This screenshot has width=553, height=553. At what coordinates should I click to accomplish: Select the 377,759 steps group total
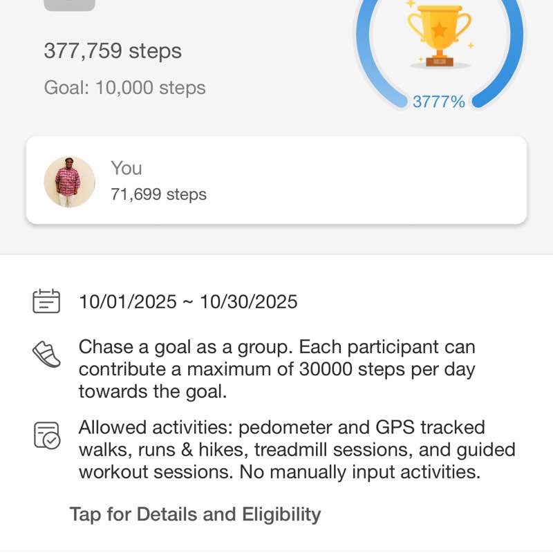(113, 51)
